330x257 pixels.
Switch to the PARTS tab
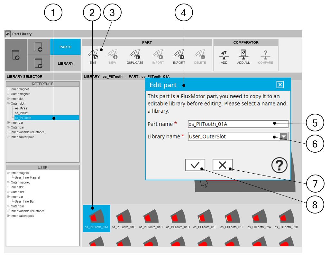pos(65,47)
